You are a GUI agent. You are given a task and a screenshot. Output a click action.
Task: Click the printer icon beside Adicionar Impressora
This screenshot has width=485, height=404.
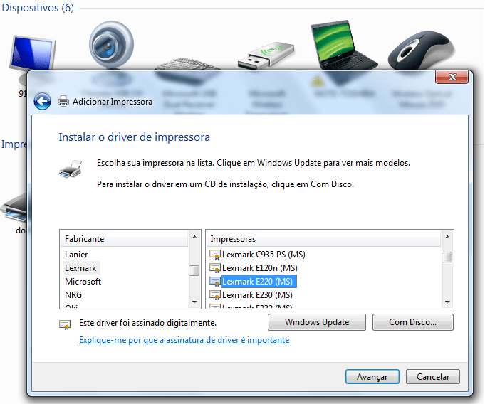(63, 101)
